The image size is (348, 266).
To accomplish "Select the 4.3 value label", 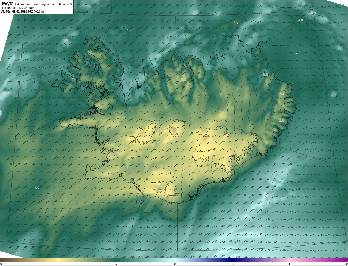I will [236, 22].
